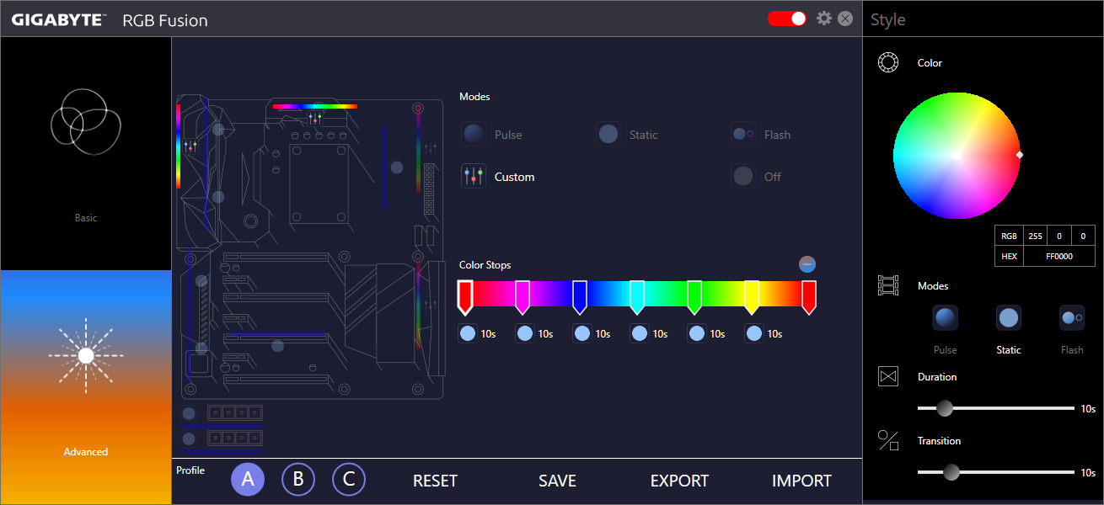1104x505 pixels.
Task: Click the RESET button
Action: pos(435,481)
